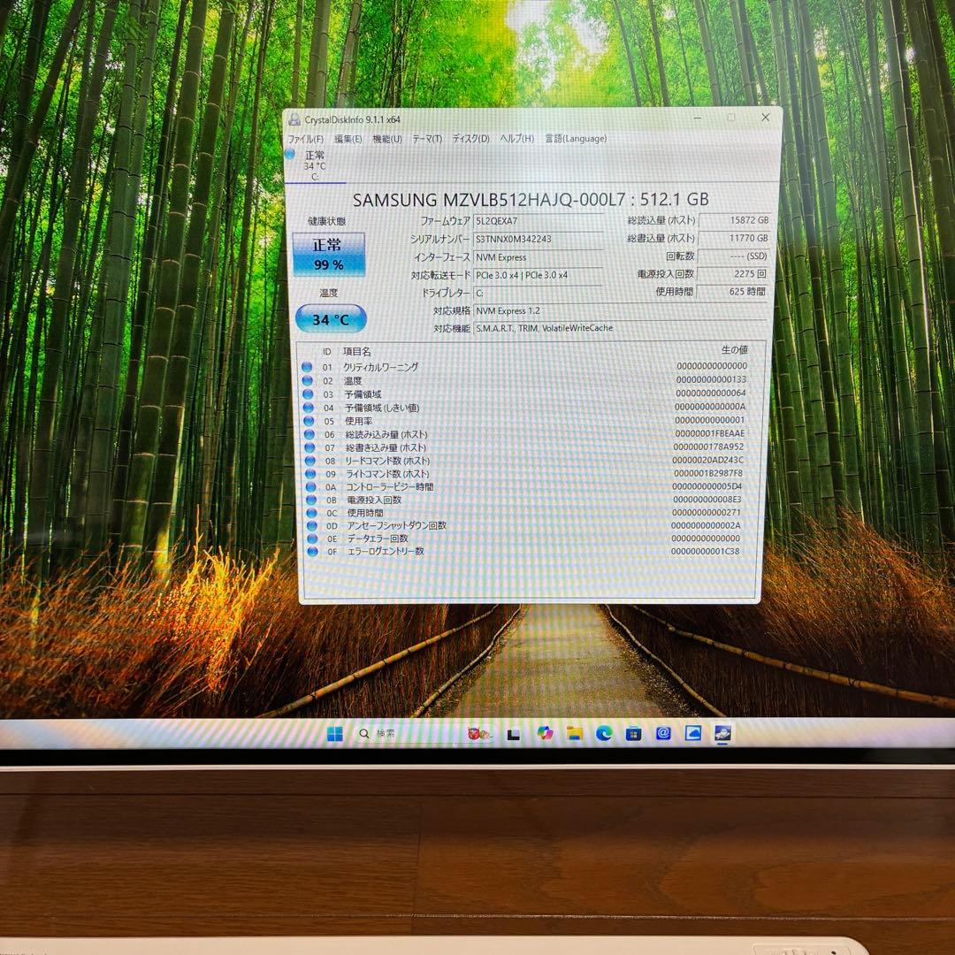The image size is (955, 955).
Task: Open the テーマ(T) dropdown
Action: pos(429,139)
